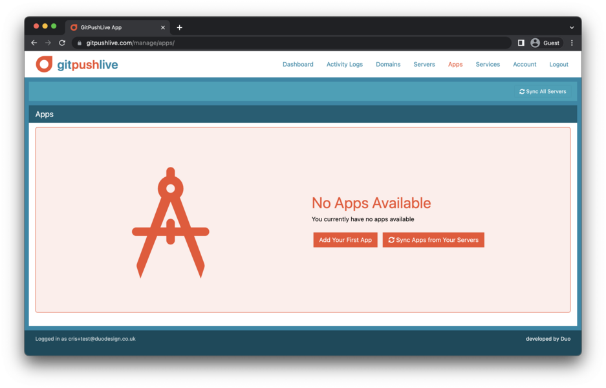The image size is (606, 388).
Task: Click Sync Apps from Your Servers
Action: (x=433, y=240)
